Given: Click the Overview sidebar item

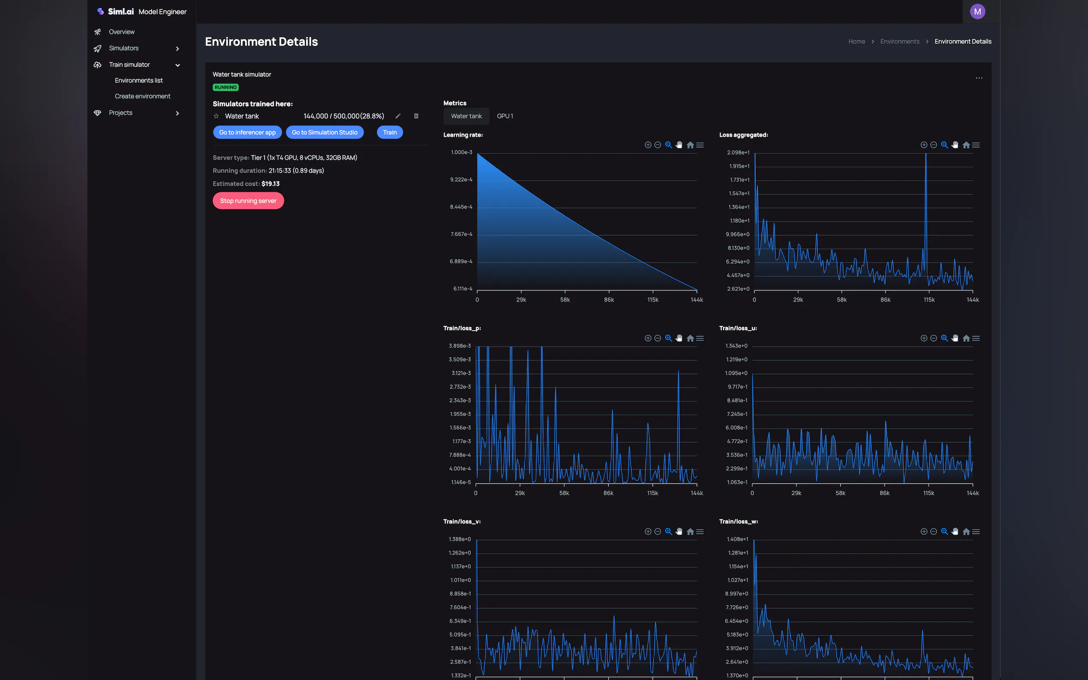Looking at the screenshot, I should (122, 32).
